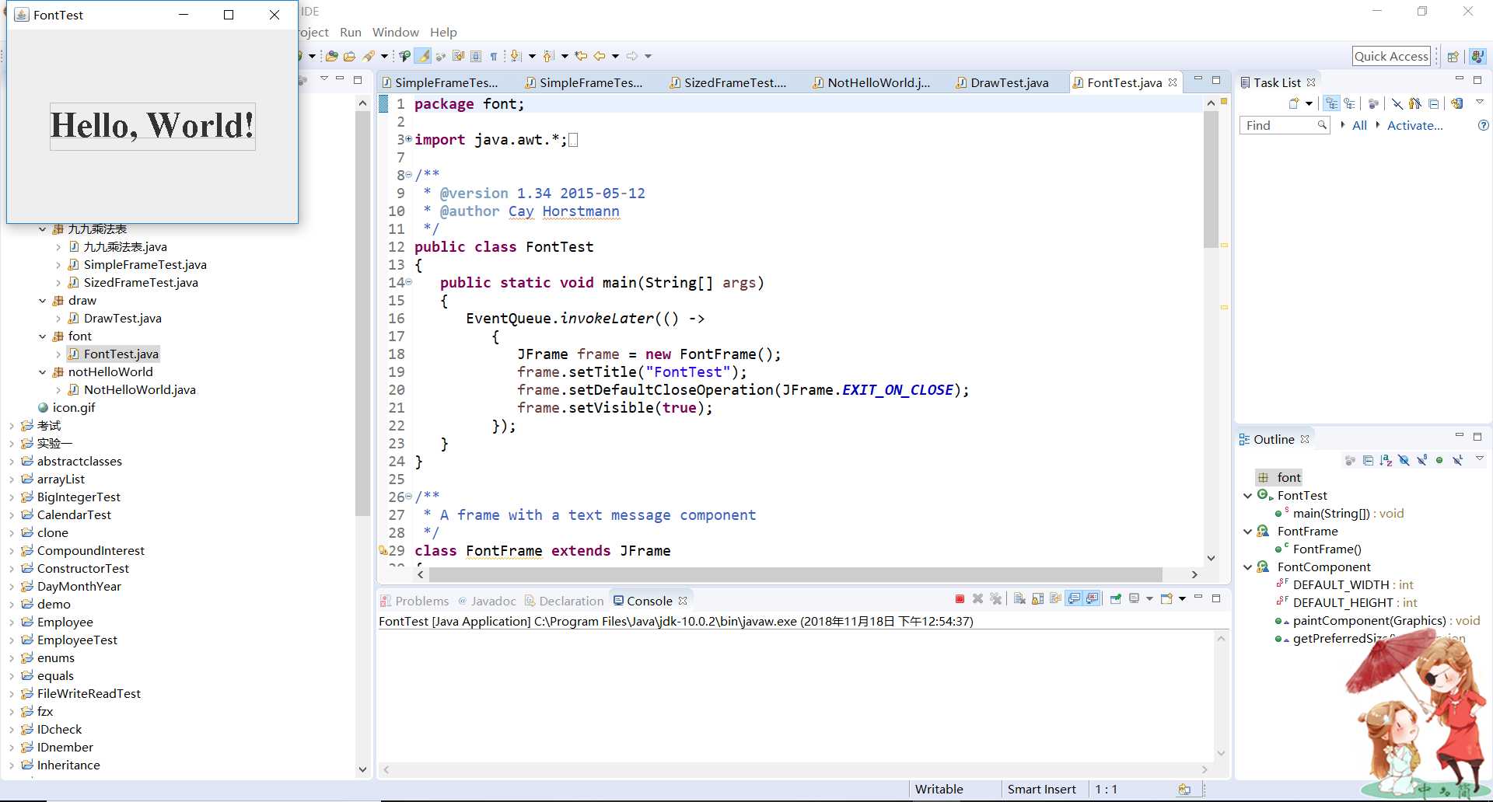1493x802 pixels.
Task: Collapse the draw package in Package Explorer
Action: pos(43,301)
